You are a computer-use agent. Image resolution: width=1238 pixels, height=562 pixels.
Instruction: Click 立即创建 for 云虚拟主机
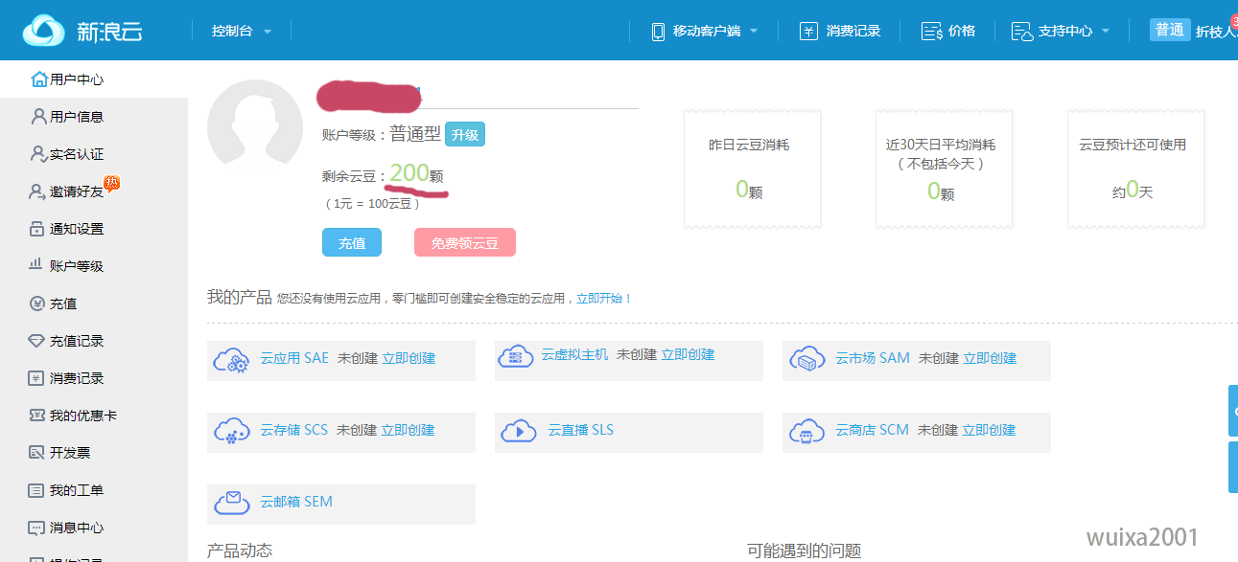(x=688, y=354)
